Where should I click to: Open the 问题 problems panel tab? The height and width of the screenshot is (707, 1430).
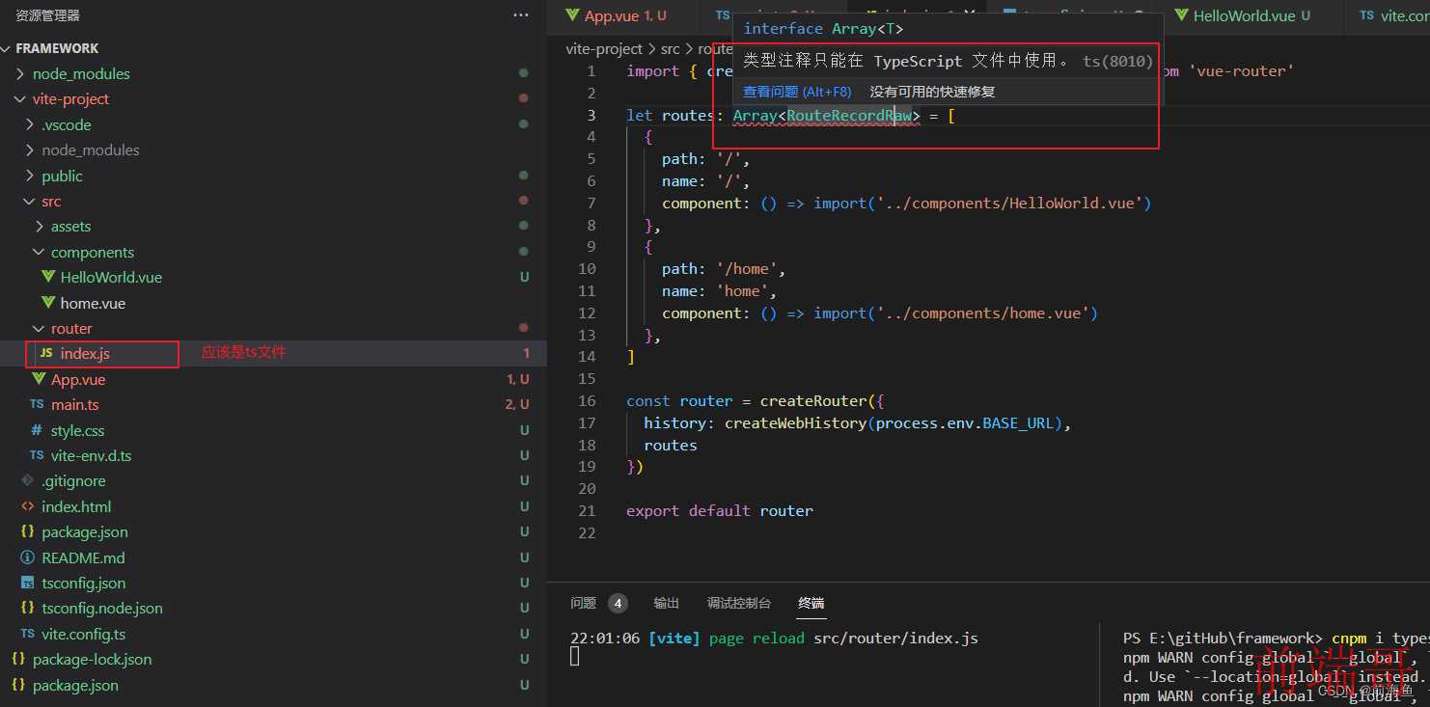(x=583, y=603)
